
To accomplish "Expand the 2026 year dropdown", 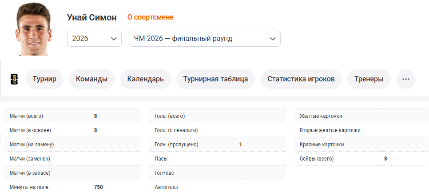I will pyautogui.click(x=94, y=39).
